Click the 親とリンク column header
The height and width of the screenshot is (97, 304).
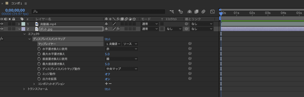(193, 19)
